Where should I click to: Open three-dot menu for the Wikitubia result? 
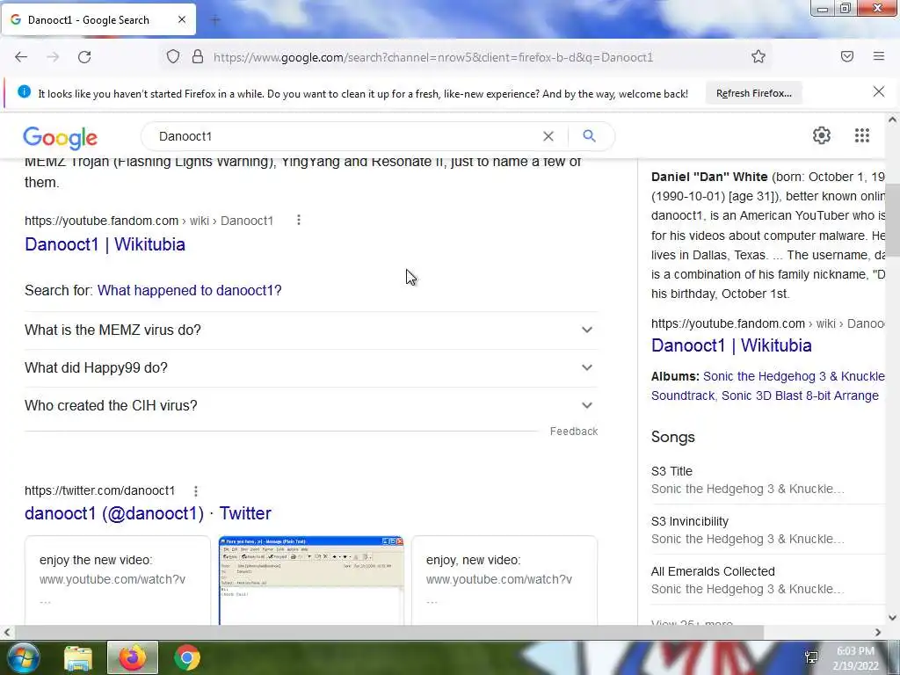tap(299, 221)
